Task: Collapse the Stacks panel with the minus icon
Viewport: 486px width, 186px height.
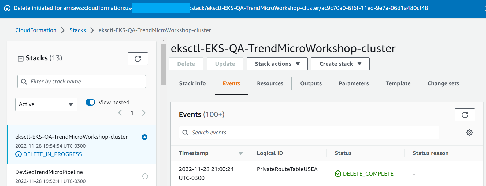Action: pyautogui.click(x=20, y=59)
